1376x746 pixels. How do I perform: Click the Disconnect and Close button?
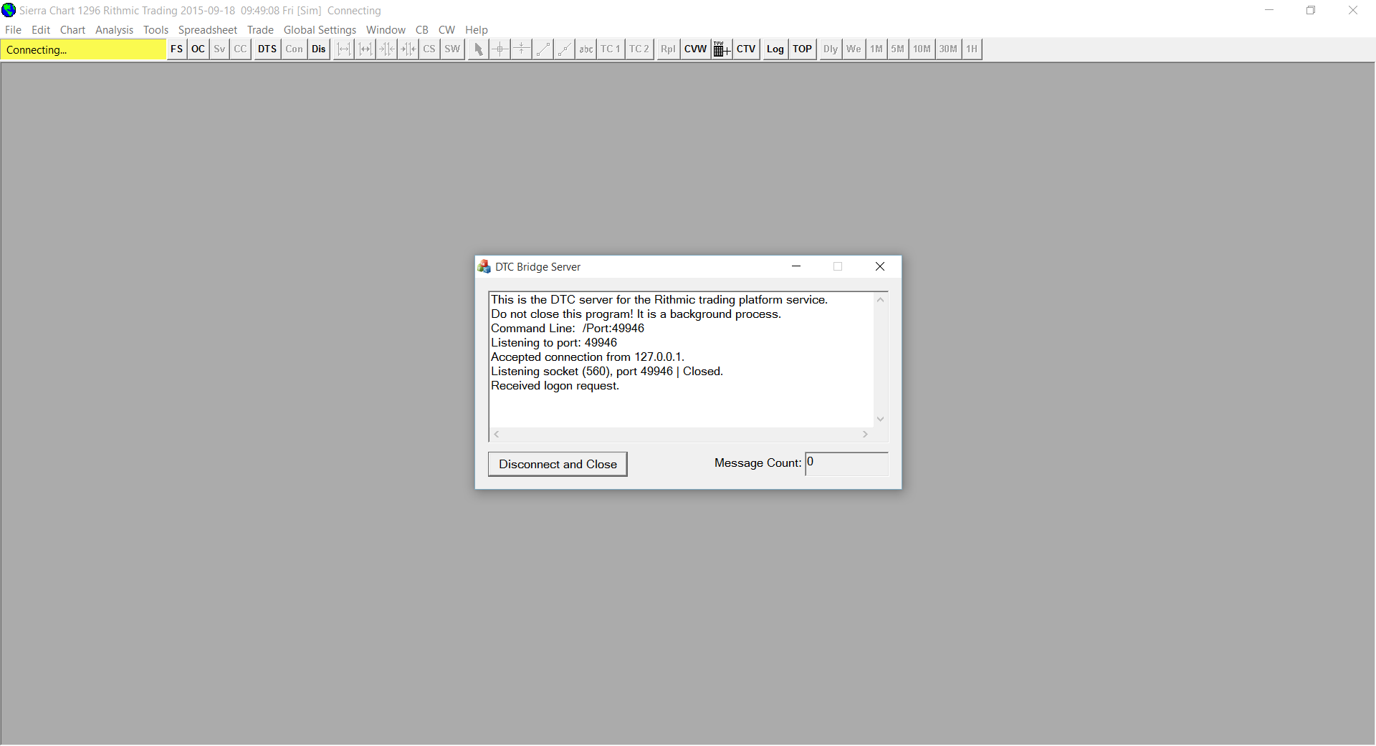[x=558, y=464]
